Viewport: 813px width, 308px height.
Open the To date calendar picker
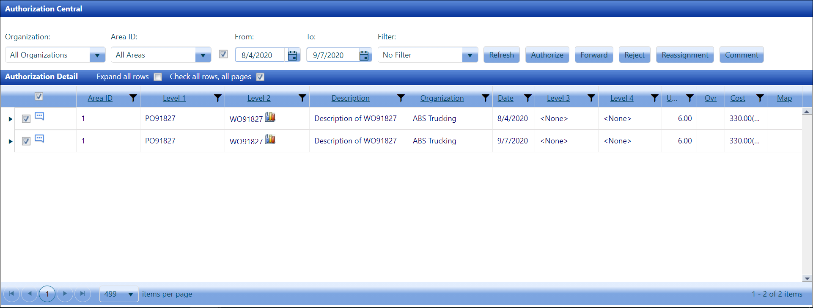pyautogui.click(x=364, y=55)
